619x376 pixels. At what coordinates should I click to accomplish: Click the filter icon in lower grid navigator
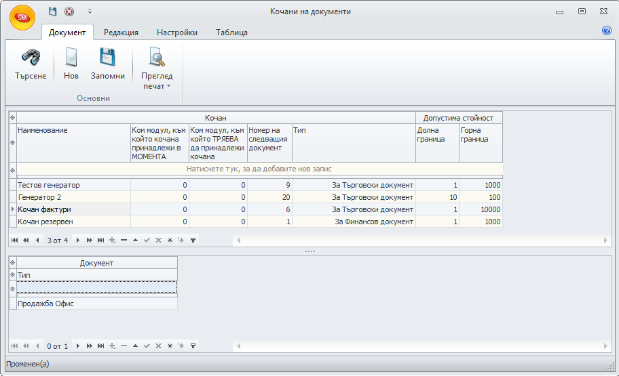tap(193, 346)
